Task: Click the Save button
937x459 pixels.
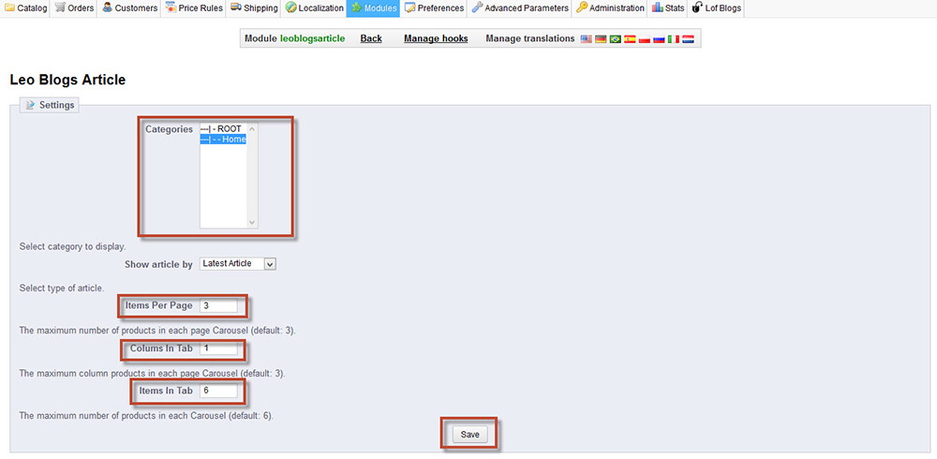Action: click(469, 435)
